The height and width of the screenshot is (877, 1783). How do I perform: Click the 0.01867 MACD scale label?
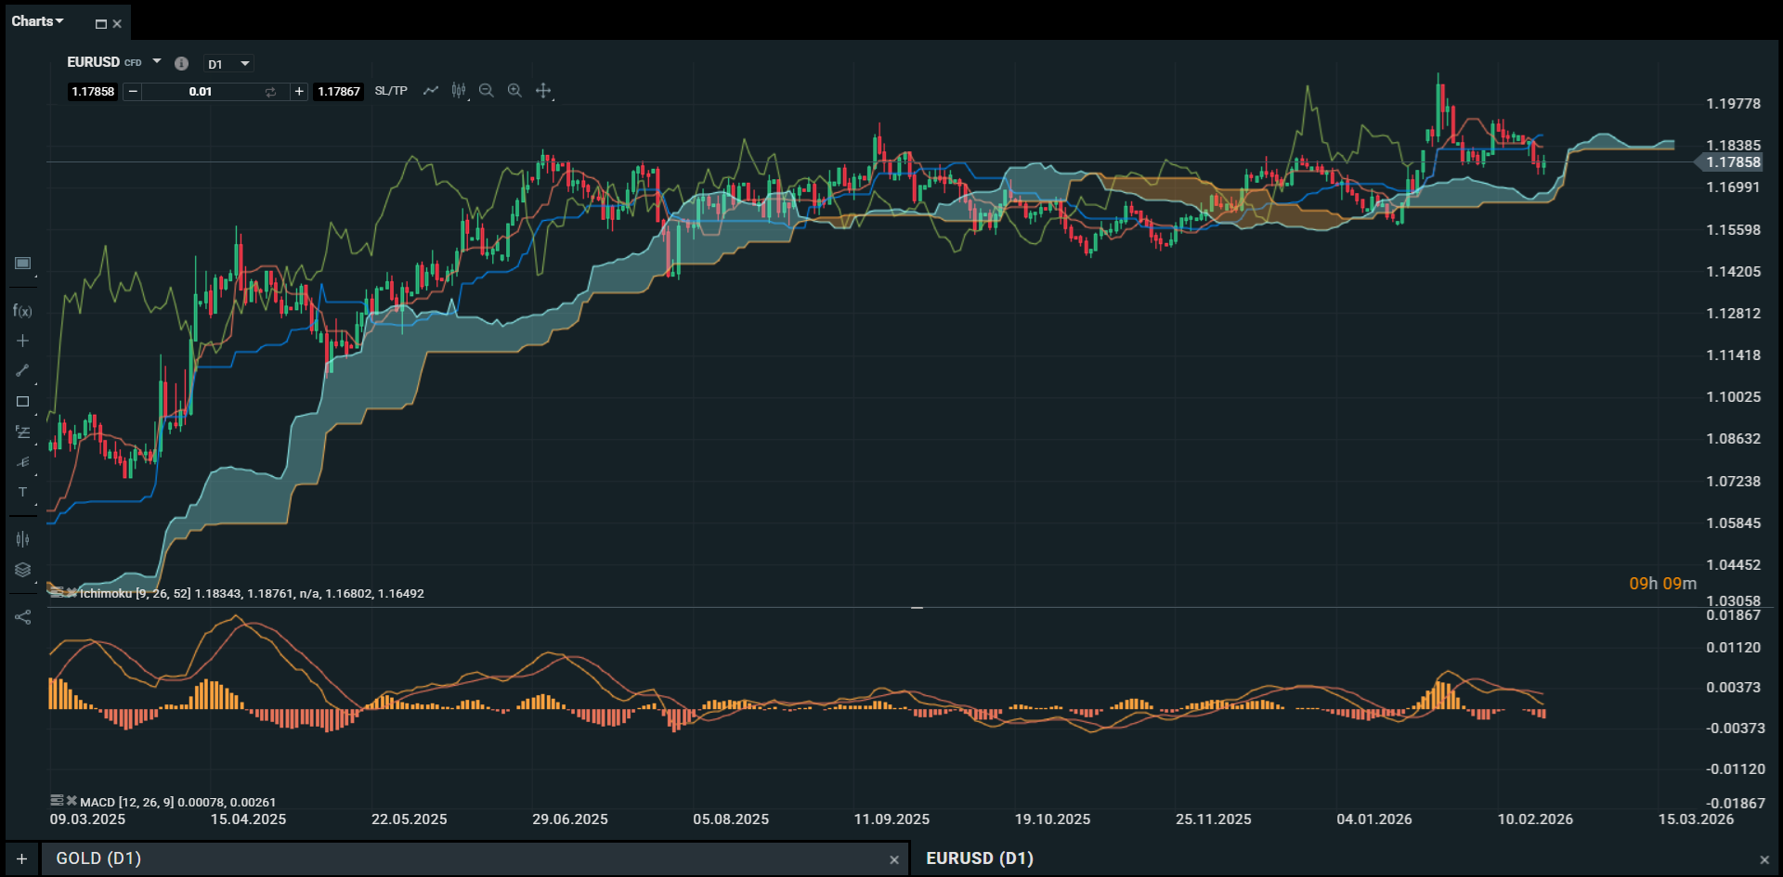(x=1733, y=615)
